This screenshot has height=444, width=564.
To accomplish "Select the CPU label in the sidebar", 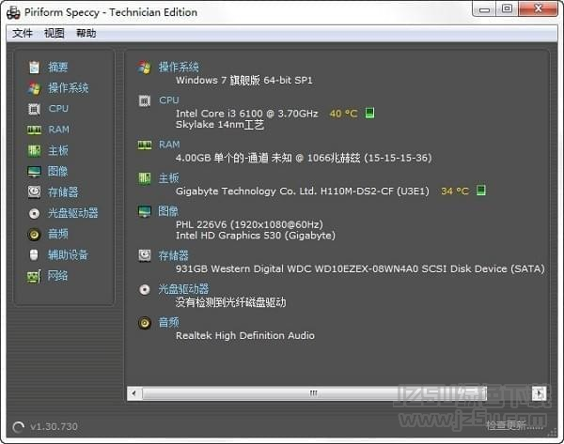I will click(58, 109).
